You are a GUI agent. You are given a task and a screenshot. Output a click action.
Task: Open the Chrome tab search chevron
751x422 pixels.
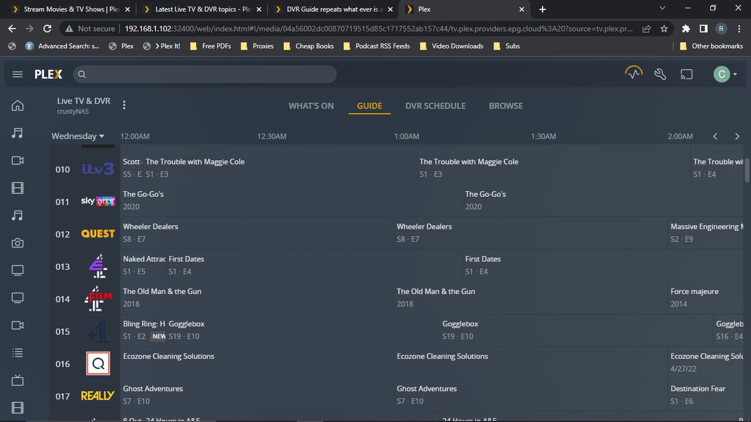click(662, 8)
